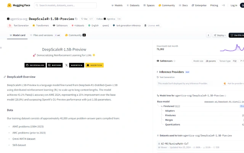The height and width of the screenshot is (153, 244).
Task: Open Adapters in the model tree
Action: click(170, 111)
